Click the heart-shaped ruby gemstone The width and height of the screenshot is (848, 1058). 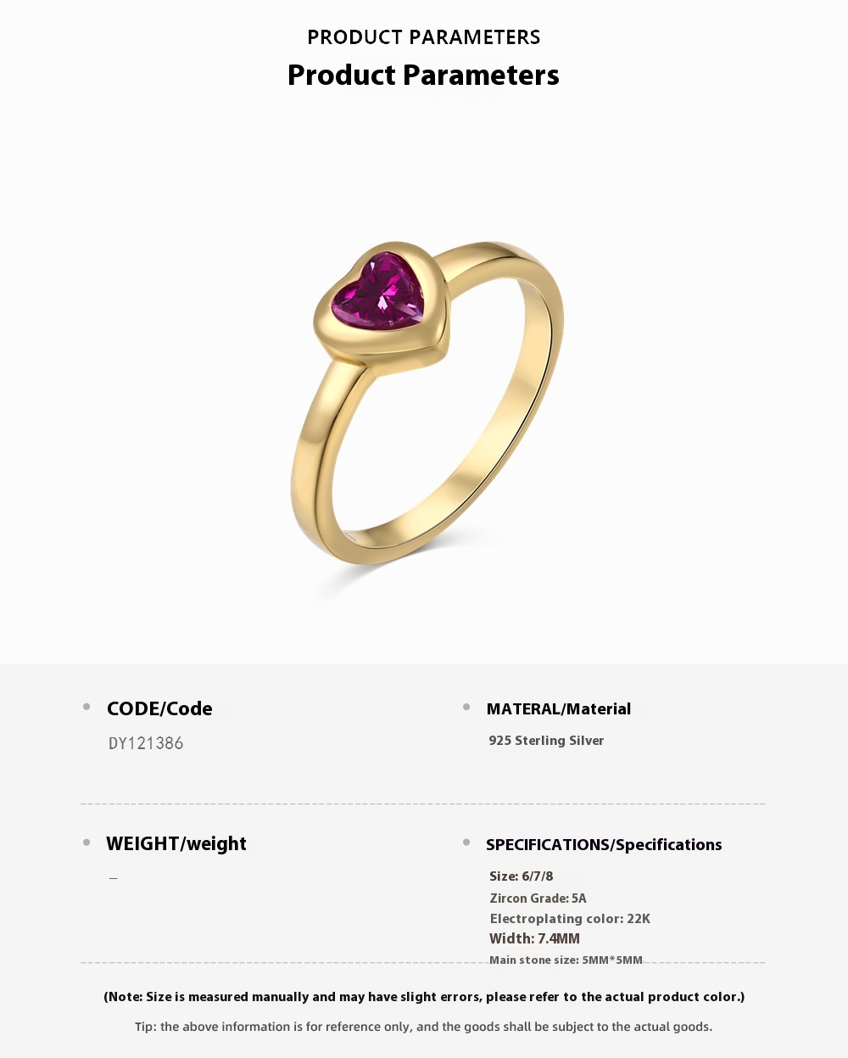pyautogui.click(x=378, y=292)
